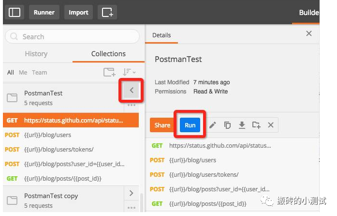Expand PostmanTest copy details chevron
Image resolution: width=337 pixels, height=216 pixels.
pos(132,193)
